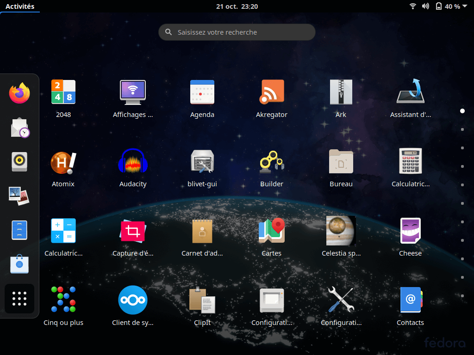Click the Wi-Fi status icon
Viewport: 474px width, 355px height.
tap(412, 6)
